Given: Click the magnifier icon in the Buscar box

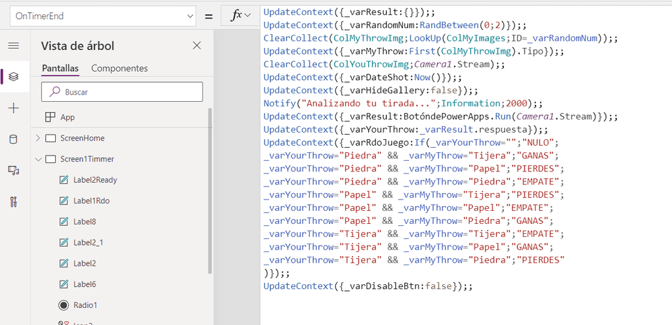Looking at the screenshot, I should pos(55,91).
